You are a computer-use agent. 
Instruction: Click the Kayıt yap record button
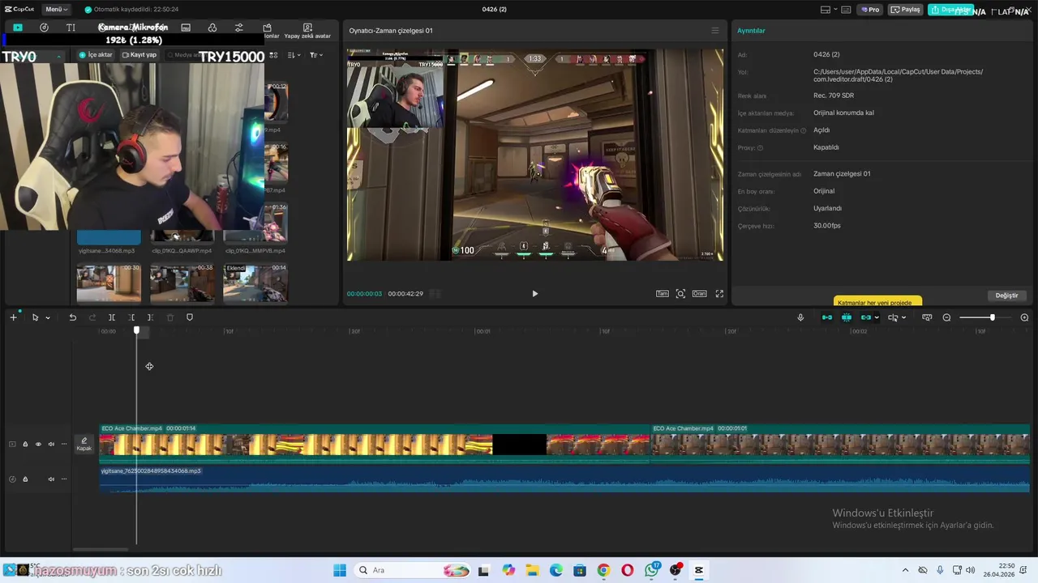pyautogui.click(x=139, y=55)
